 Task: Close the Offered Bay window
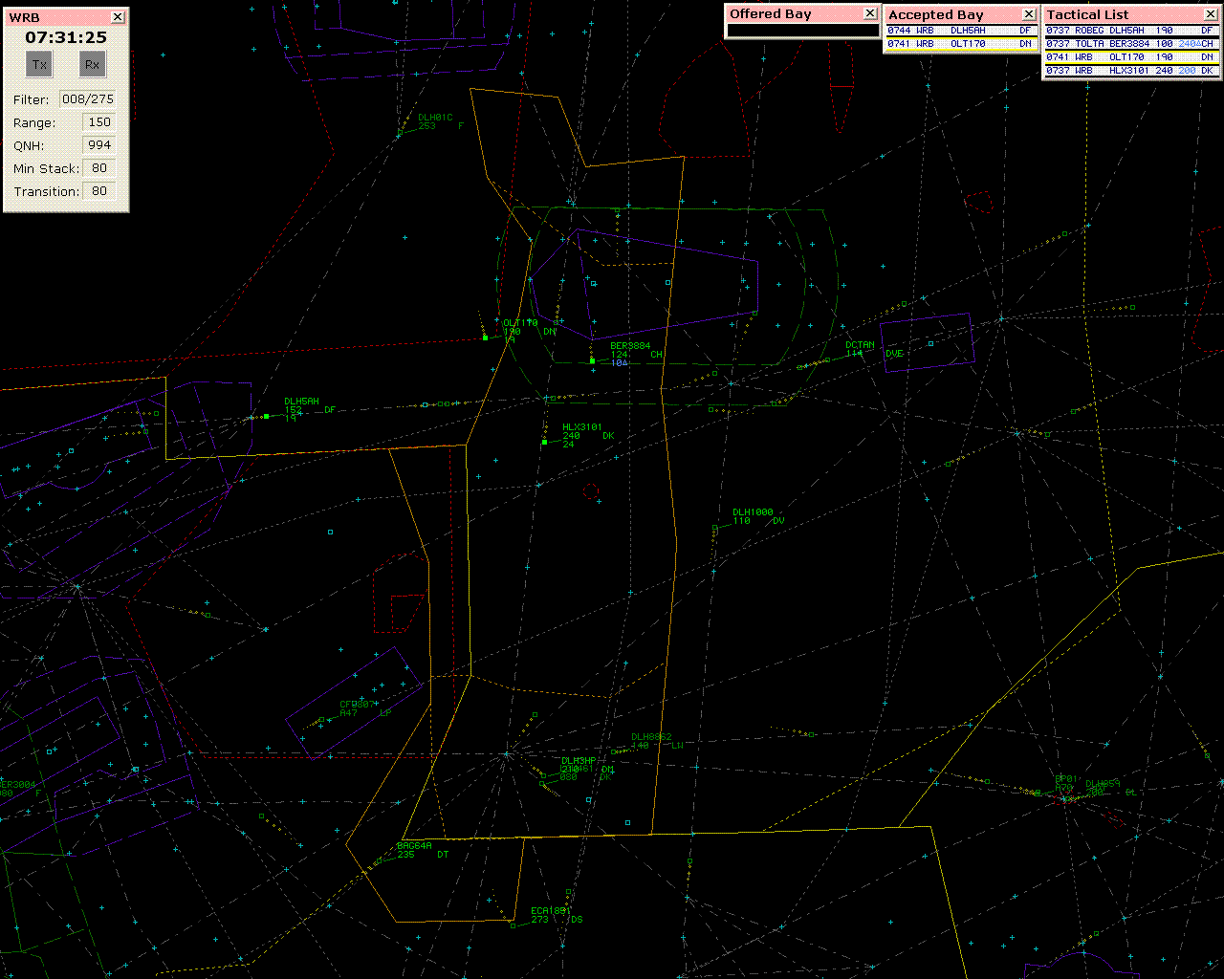click(x=870, y=13)
